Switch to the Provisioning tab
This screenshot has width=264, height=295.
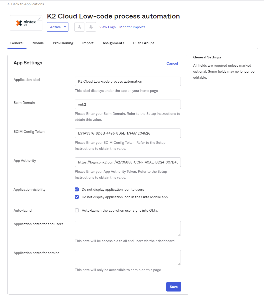click(x=63, y=43)
